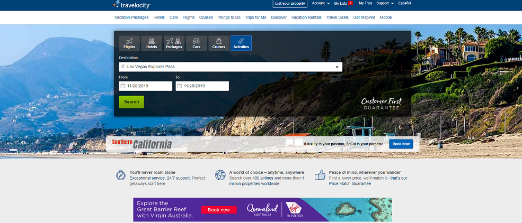This screenshot has width=522, height=223.
Task: Select the Activities search tab
Action: [241, 43]
